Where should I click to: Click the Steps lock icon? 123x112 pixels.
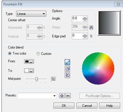91,28
